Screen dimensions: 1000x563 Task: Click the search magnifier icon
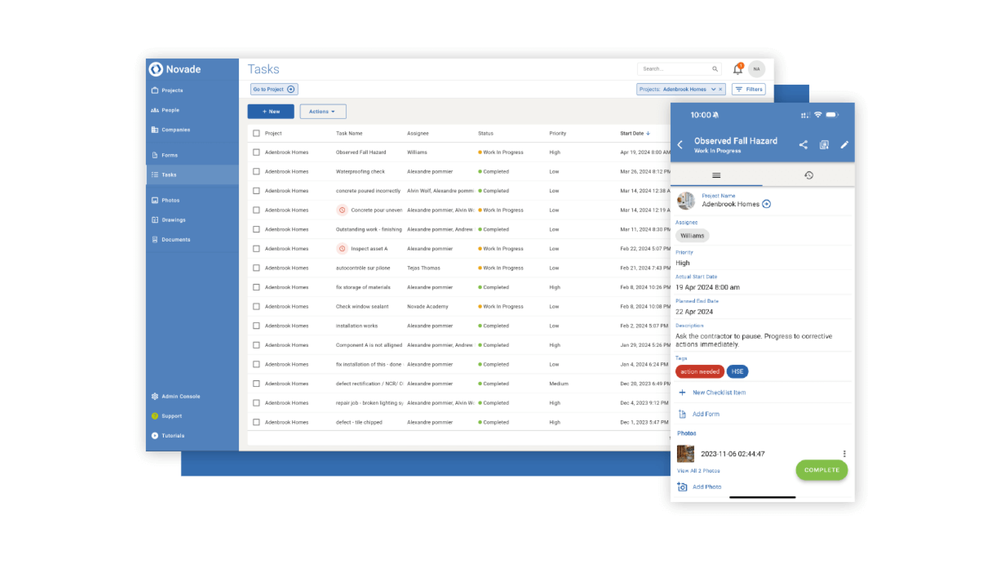coord(715,69)
